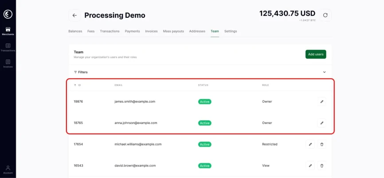Switch to the Fees tab
The image size is (384, 178).
click(x=91, y=32)
